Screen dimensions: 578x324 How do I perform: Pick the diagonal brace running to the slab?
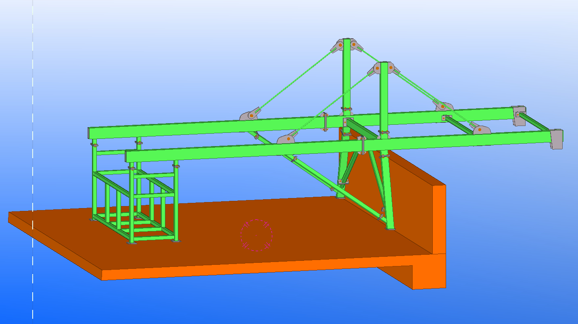[x=315, y=174]
